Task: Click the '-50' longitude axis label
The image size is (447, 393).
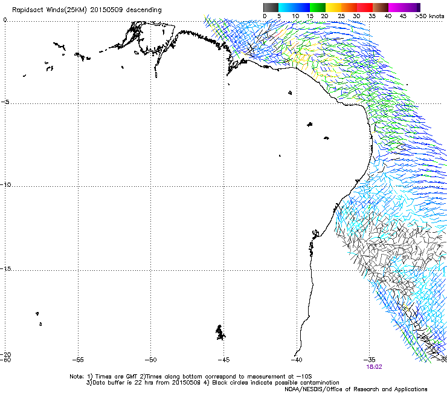Action: pyautogui.click(x=150, y=360)
